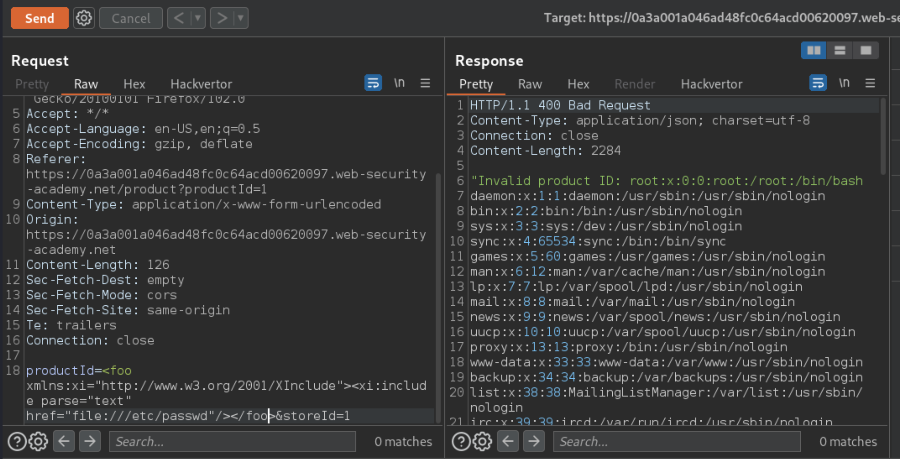This screenshot has height=459, width=900.
Task: Click the 'sync:x:4:65534' response line
Action: (x=598, y=241)
